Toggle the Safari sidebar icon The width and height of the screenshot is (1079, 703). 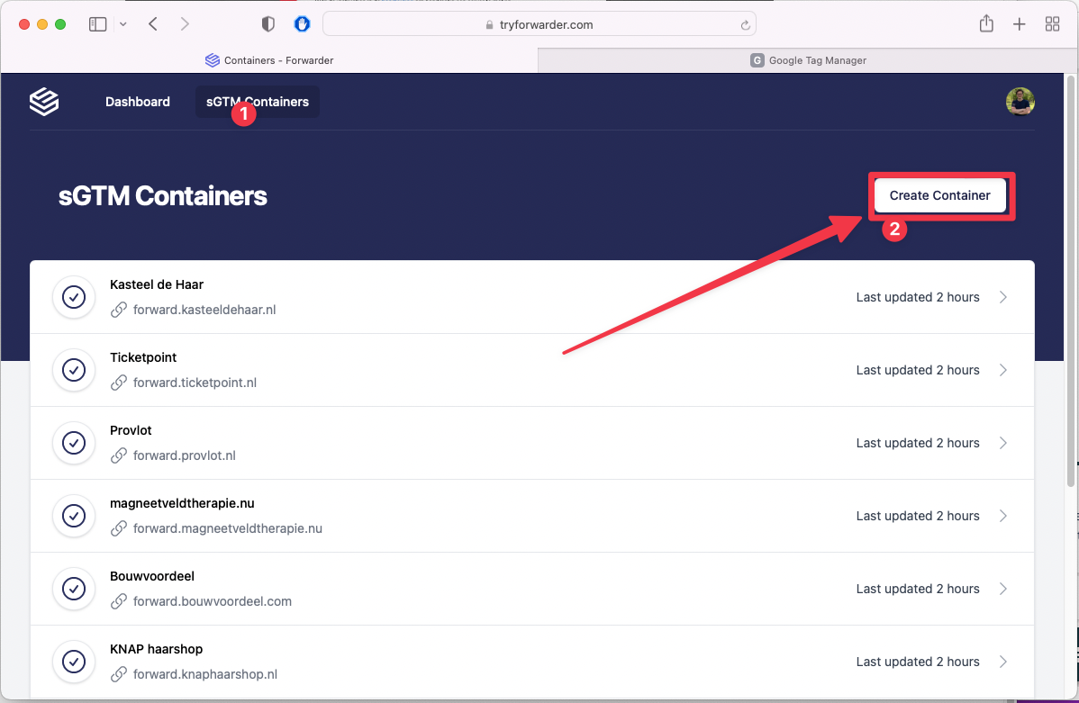(x=97, y=24)
